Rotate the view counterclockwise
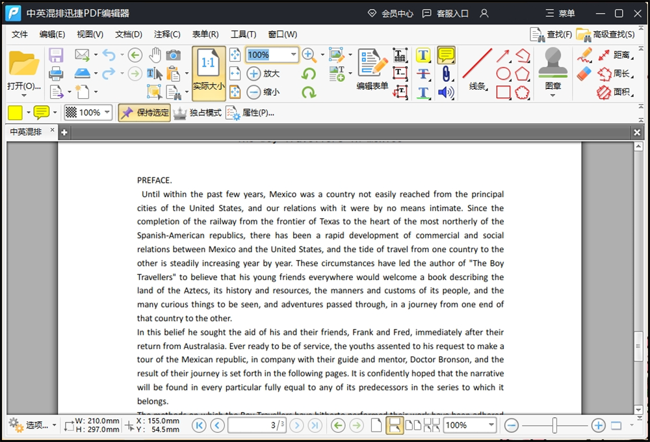The width and height of the screenshot is (650, 442). pyautogui.click(x=308, y=74)
